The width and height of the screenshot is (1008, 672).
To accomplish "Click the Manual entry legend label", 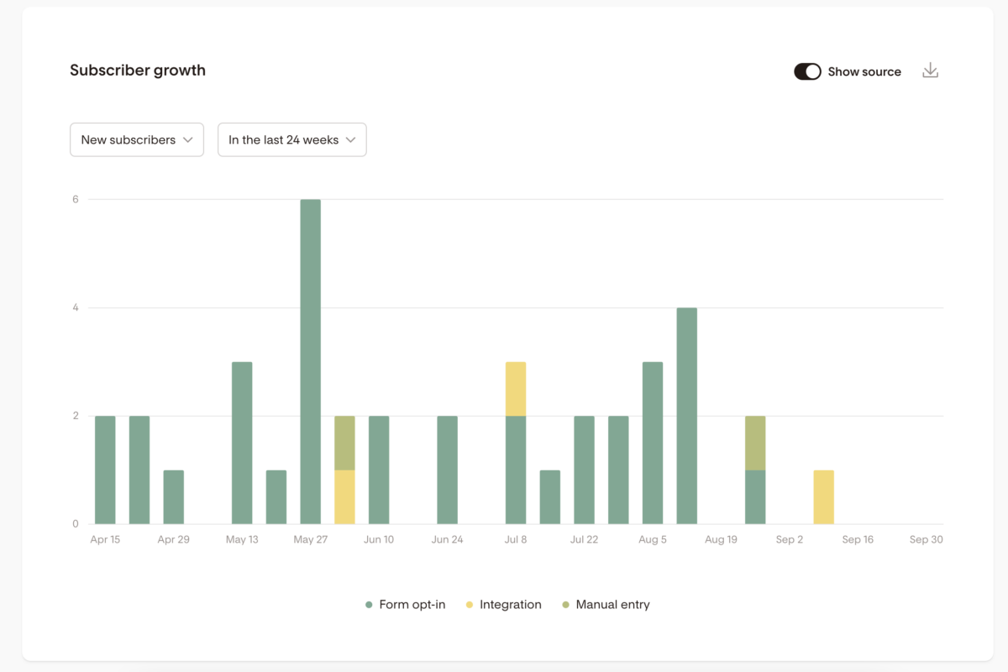I will (612, 605).
